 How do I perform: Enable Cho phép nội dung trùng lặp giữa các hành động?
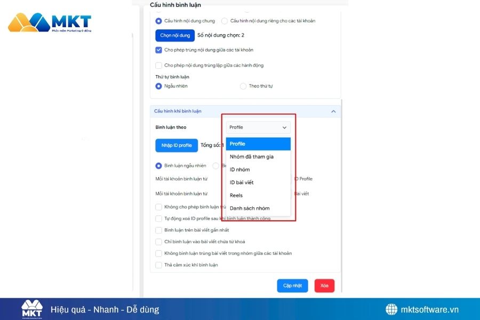(x=159, y=66)
